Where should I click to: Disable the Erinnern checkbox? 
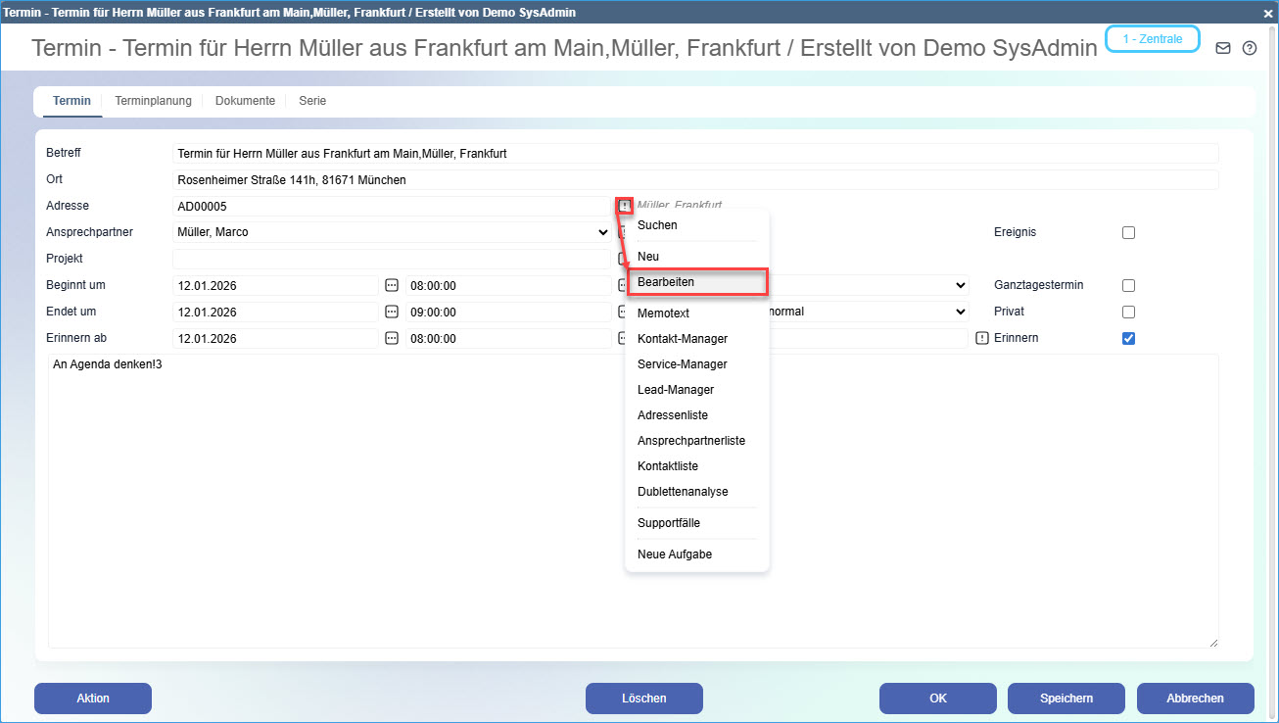[1128, 338]
